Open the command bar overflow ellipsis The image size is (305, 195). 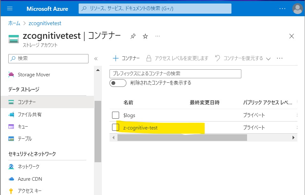280,58
